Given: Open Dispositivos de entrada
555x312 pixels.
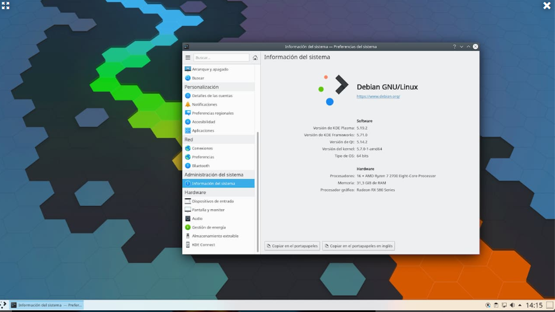Looking at the screenshot, I should tap(218, 201).
